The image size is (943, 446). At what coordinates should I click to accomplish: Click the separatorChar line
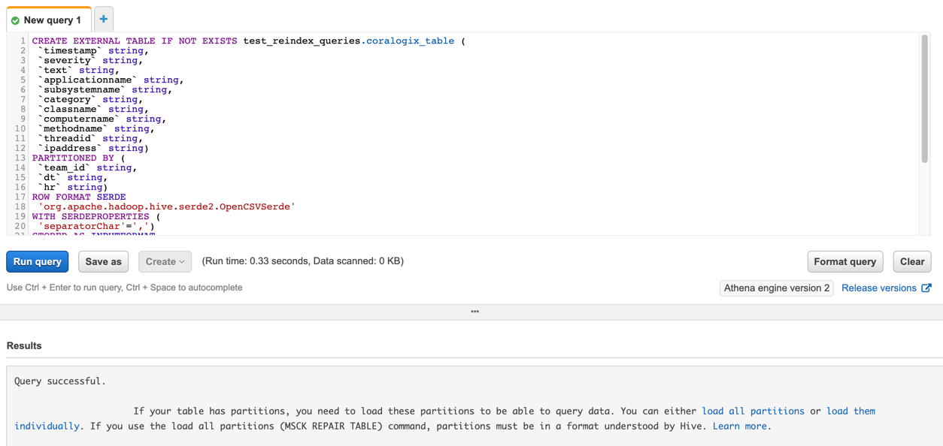pyautogui.click(x=97, y=226)
